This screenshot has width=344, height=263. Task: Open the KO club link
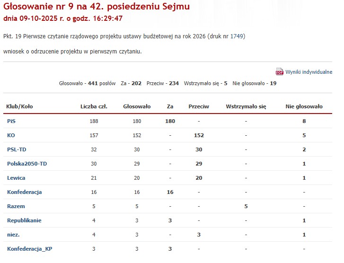pyautogui.click(x=11, y=135)
